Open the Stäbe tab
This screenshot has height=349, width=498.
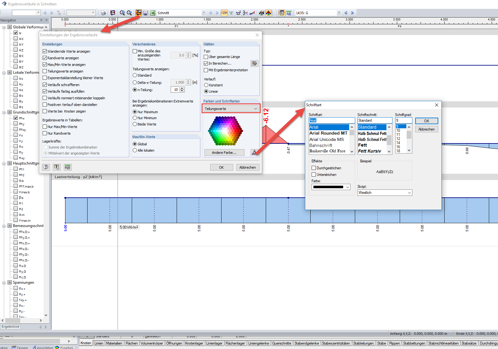coord(381,343)
